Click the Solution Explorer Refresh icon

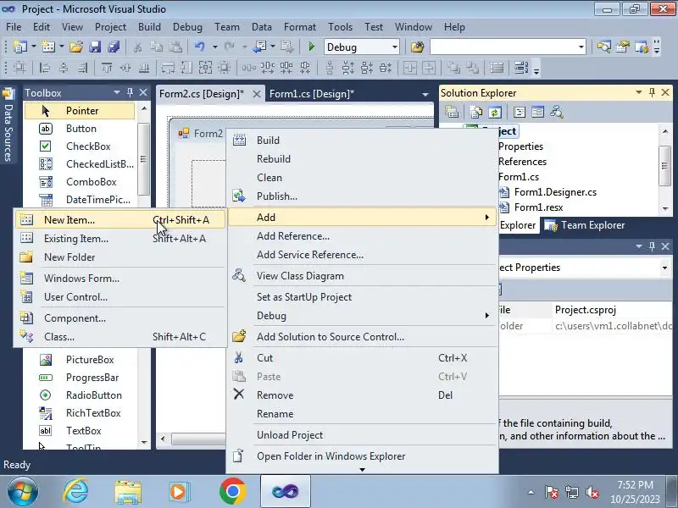coord(495,113)
